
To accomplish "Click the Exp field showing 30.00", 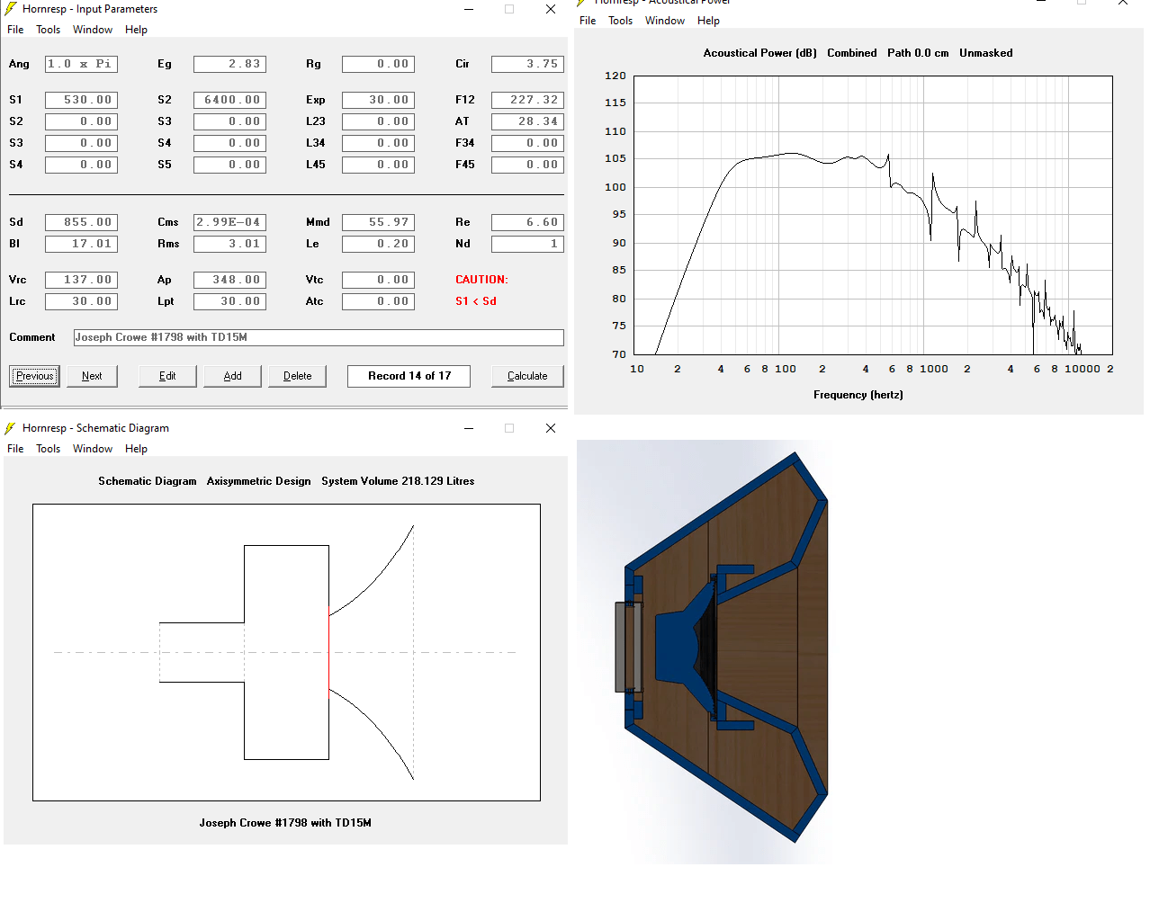I will (x=378, y=100).
